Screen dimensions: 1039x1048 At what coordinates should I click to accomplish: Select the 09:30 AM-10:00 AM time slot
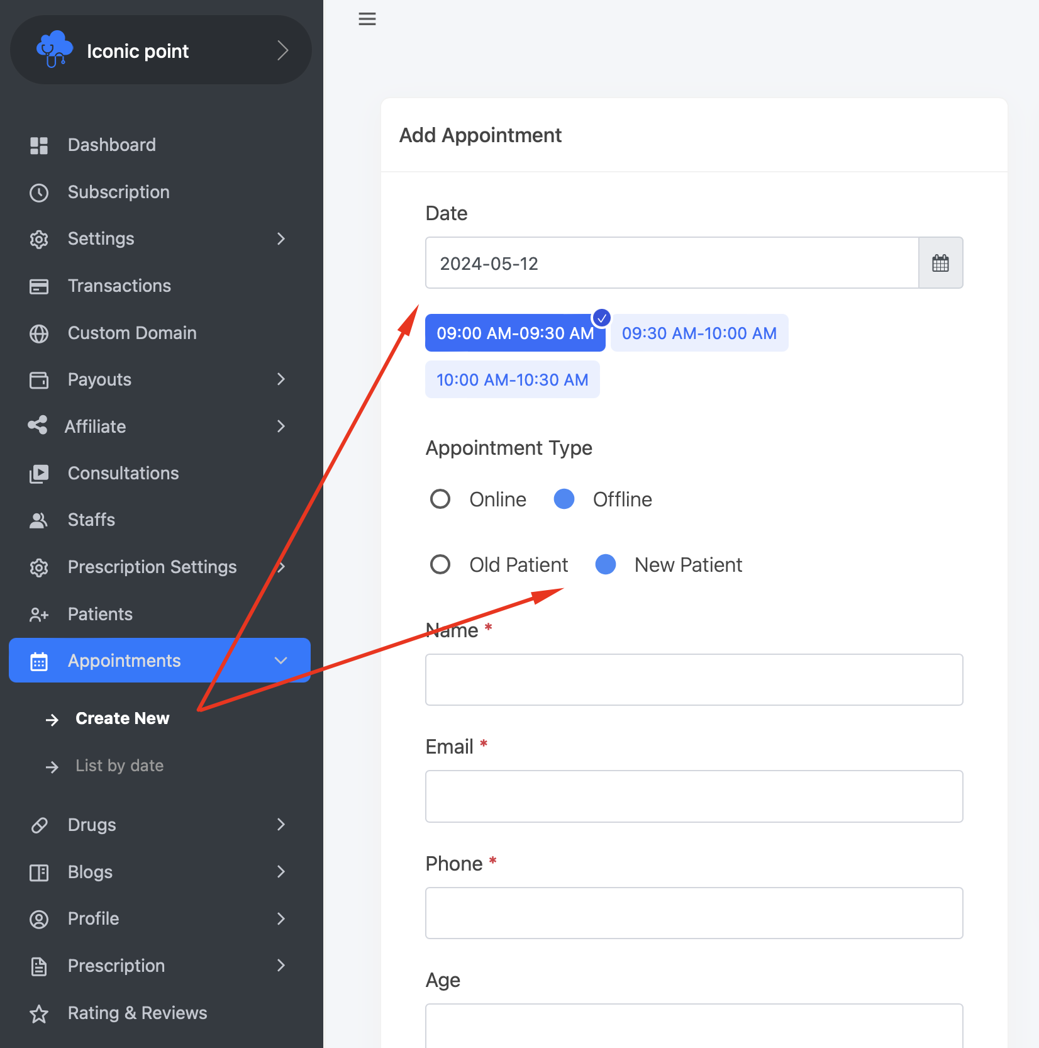[x=699, y=333]
